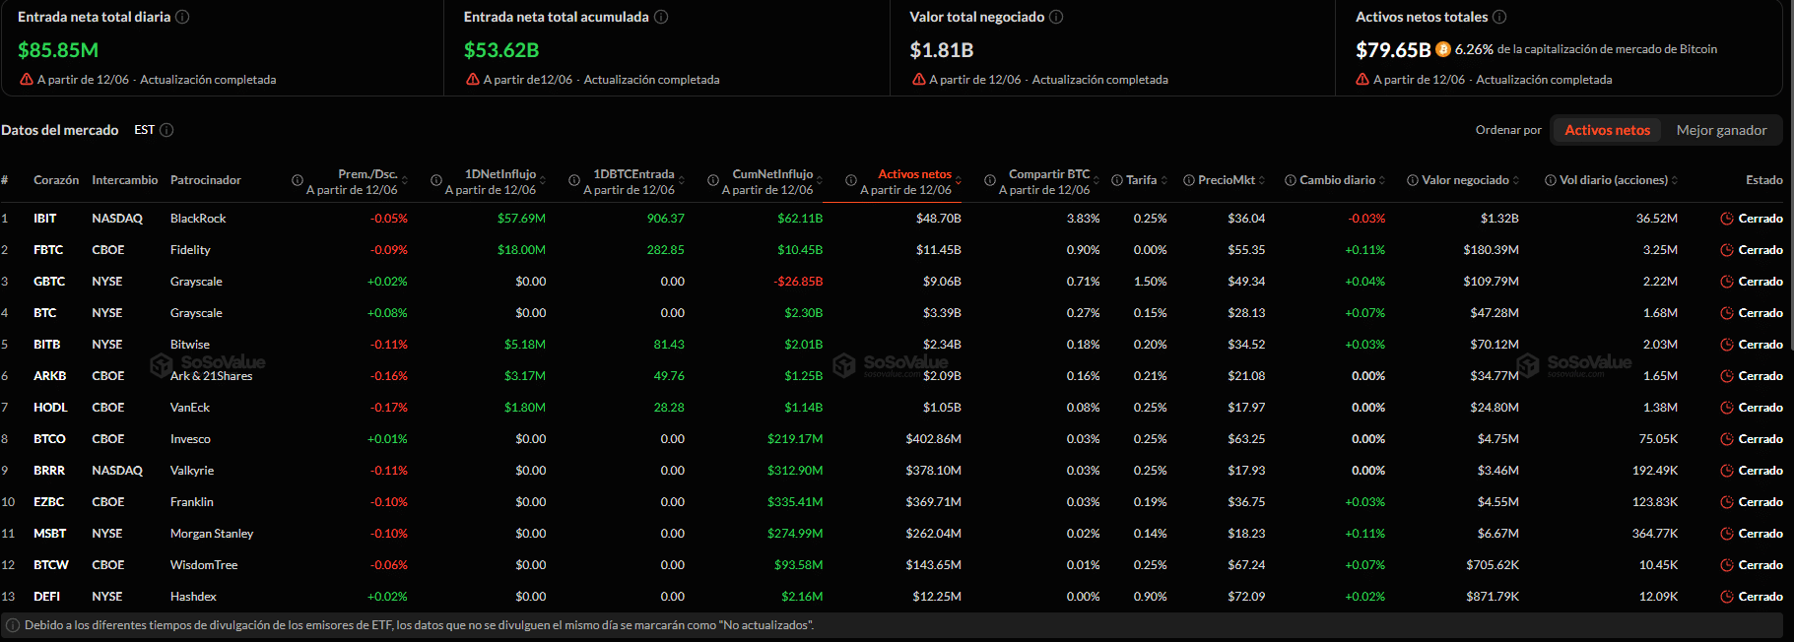This screenshot has width=1794, height=642.
Task: Sort by Valor negociado using its arrows
Action: 1516,180
